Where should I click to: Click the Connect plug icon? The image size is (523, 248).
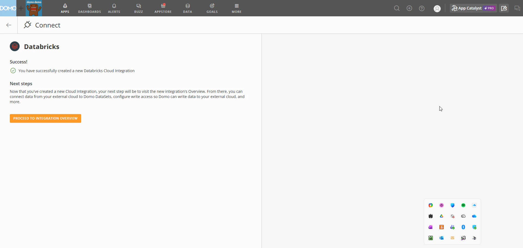[x=28, y=25]
